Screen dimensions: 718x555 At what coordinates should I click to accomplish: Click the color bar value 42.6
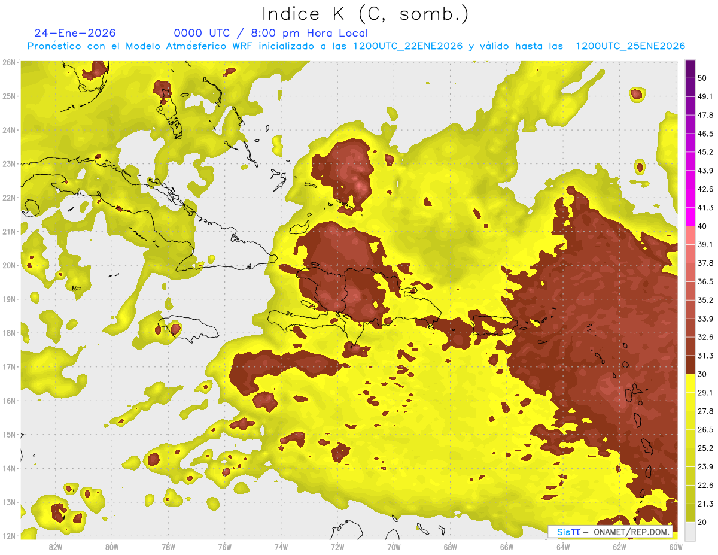click(x=705, y=189)
